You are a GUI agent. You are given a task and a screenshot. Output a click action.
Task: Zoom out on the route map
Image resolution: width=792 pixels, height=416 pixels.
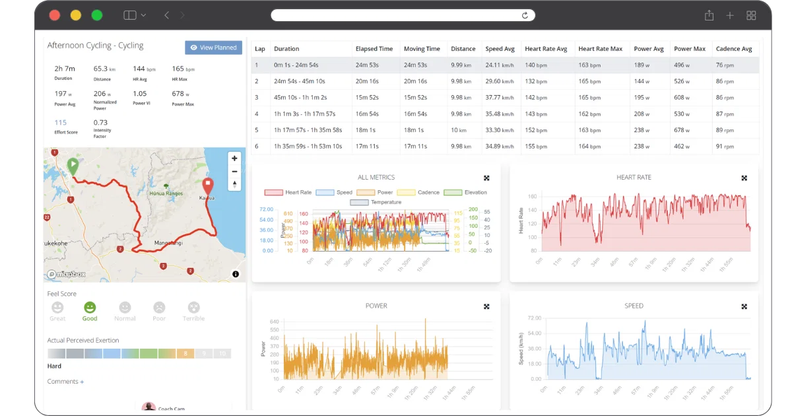(234, 171)
